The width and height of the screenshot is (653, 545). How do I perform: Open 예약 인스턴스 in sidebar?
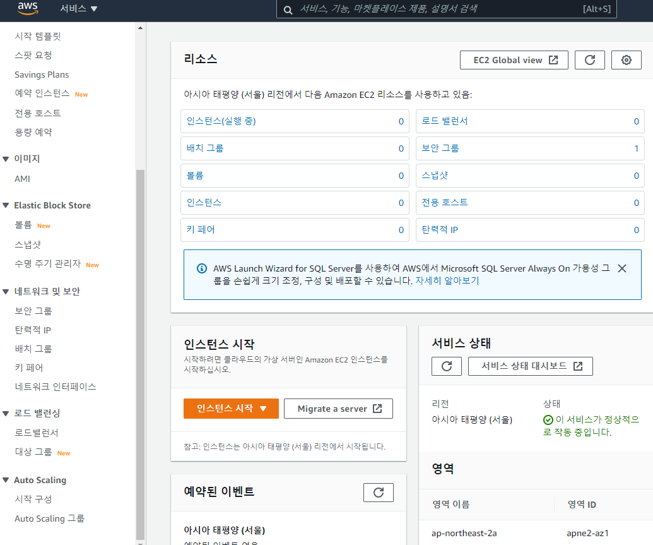(x=42, y=93)
